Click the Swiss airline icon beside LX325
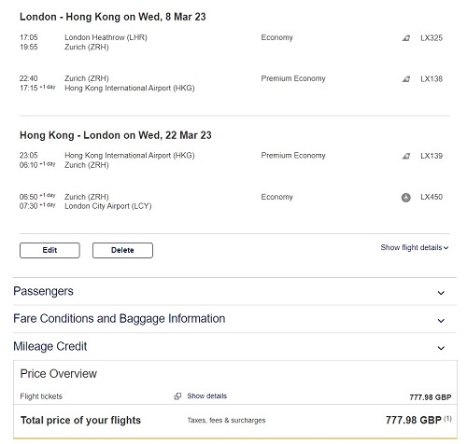The height and width of the screenshot is (444, 467). (406, 38)
